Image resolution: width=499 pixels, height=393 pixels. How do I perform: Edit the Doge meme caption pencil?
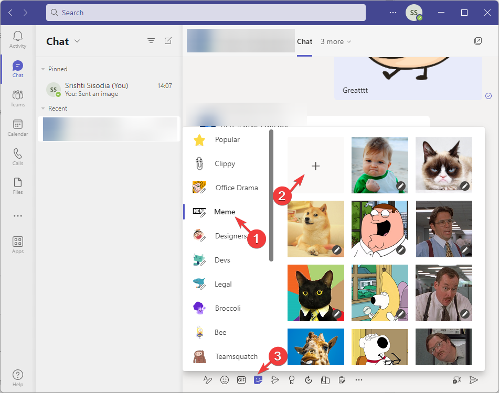337,250
